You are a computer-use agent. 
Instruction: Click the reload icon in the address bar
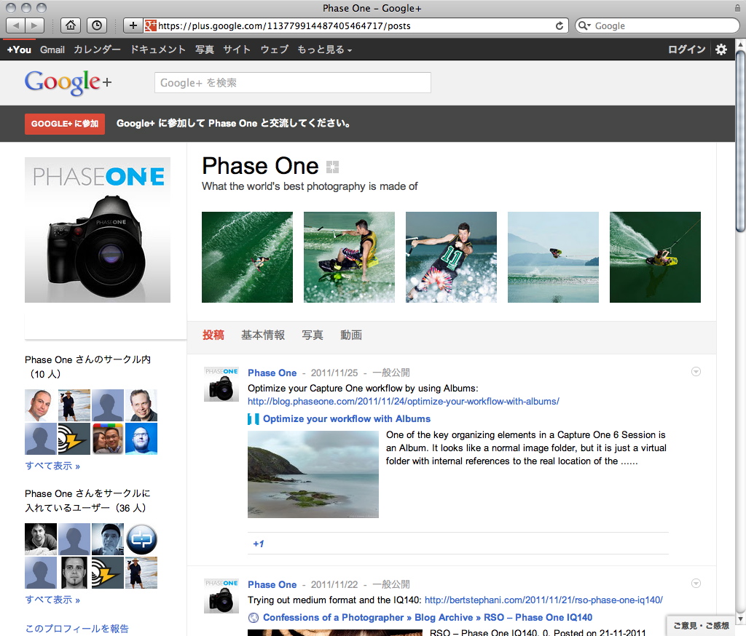point(559,25)
